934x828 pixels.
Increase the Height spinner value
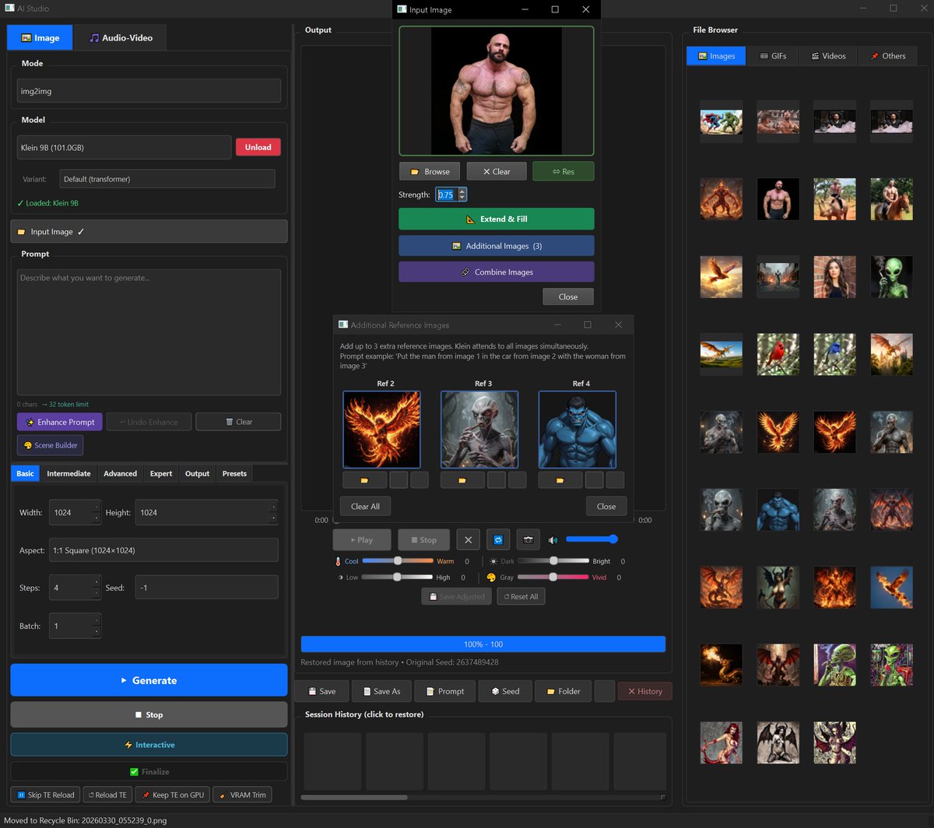[x=273, y=507]
